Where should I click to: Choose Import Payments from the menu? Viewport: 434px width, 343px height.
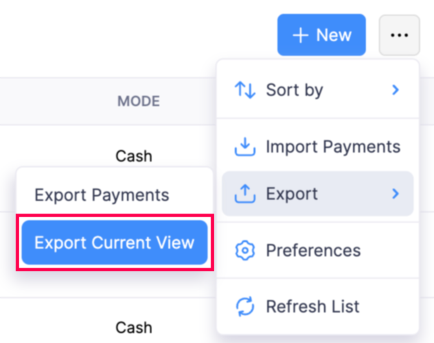333,147
